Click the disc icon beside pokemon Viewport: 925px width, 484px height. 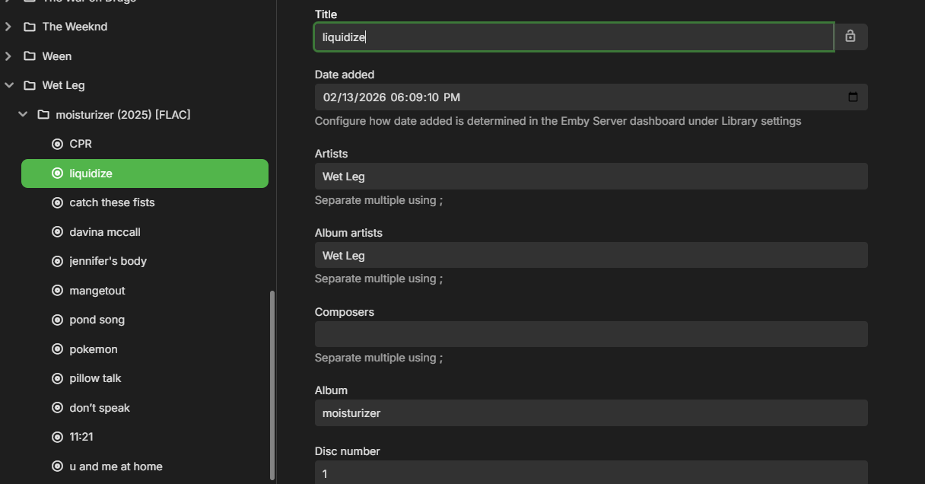[57, 349]
